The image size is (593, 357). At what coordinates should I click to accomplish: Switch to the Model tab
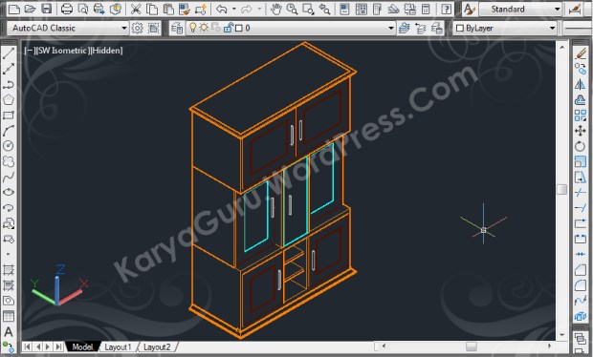coord(82,346)
